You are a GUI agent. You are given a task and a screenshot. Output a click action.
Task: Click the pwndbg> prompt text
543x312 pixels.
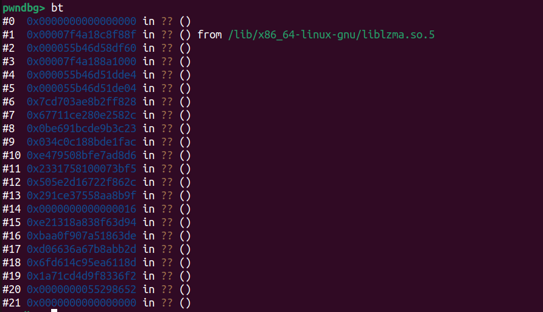point(24,9)
